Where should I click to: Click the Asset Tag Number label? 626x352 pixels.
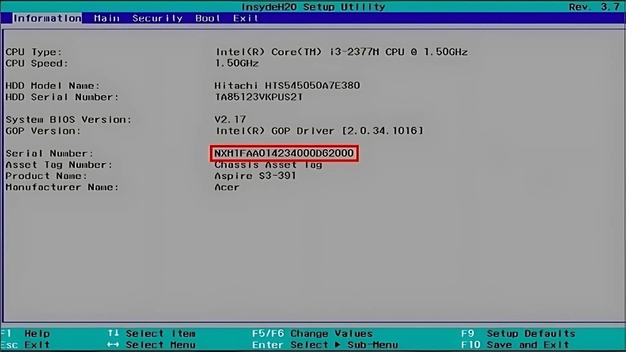59,165
